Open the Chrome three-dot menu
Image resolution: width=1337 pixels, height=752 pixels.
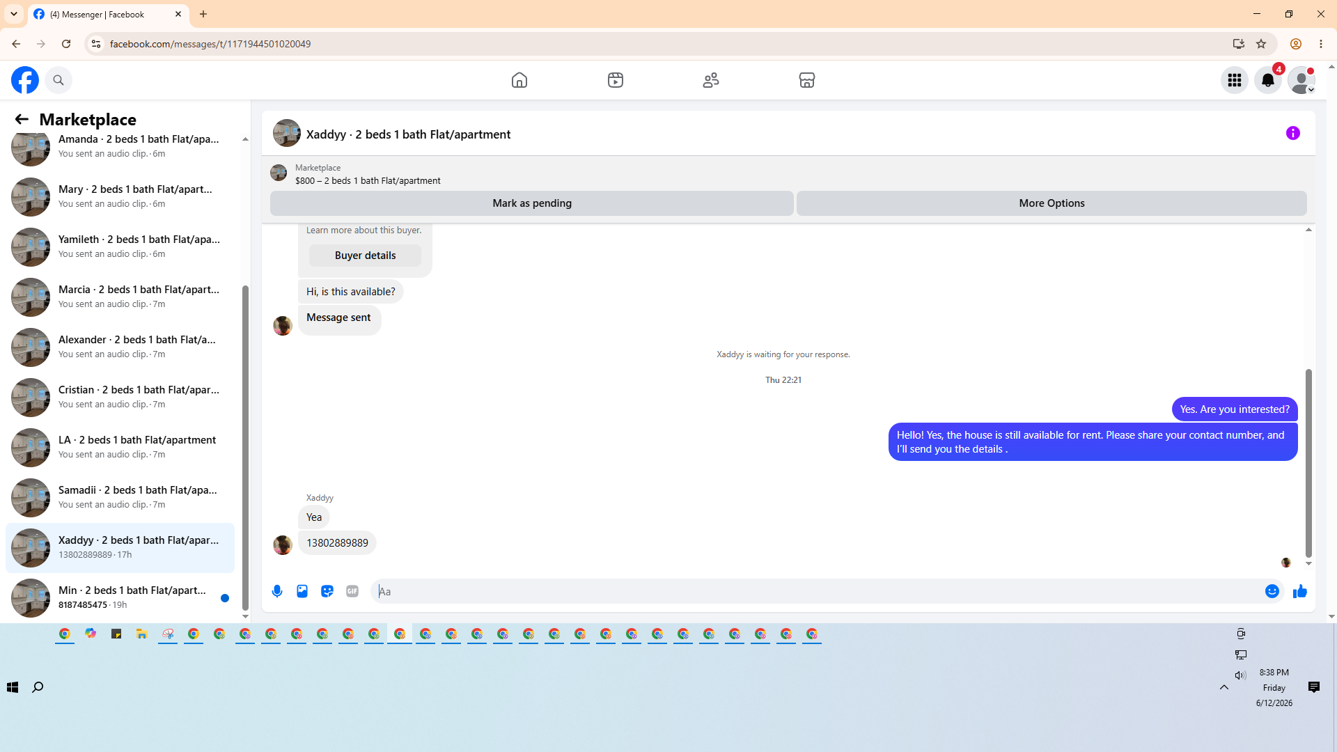[x=1321, y=44]
